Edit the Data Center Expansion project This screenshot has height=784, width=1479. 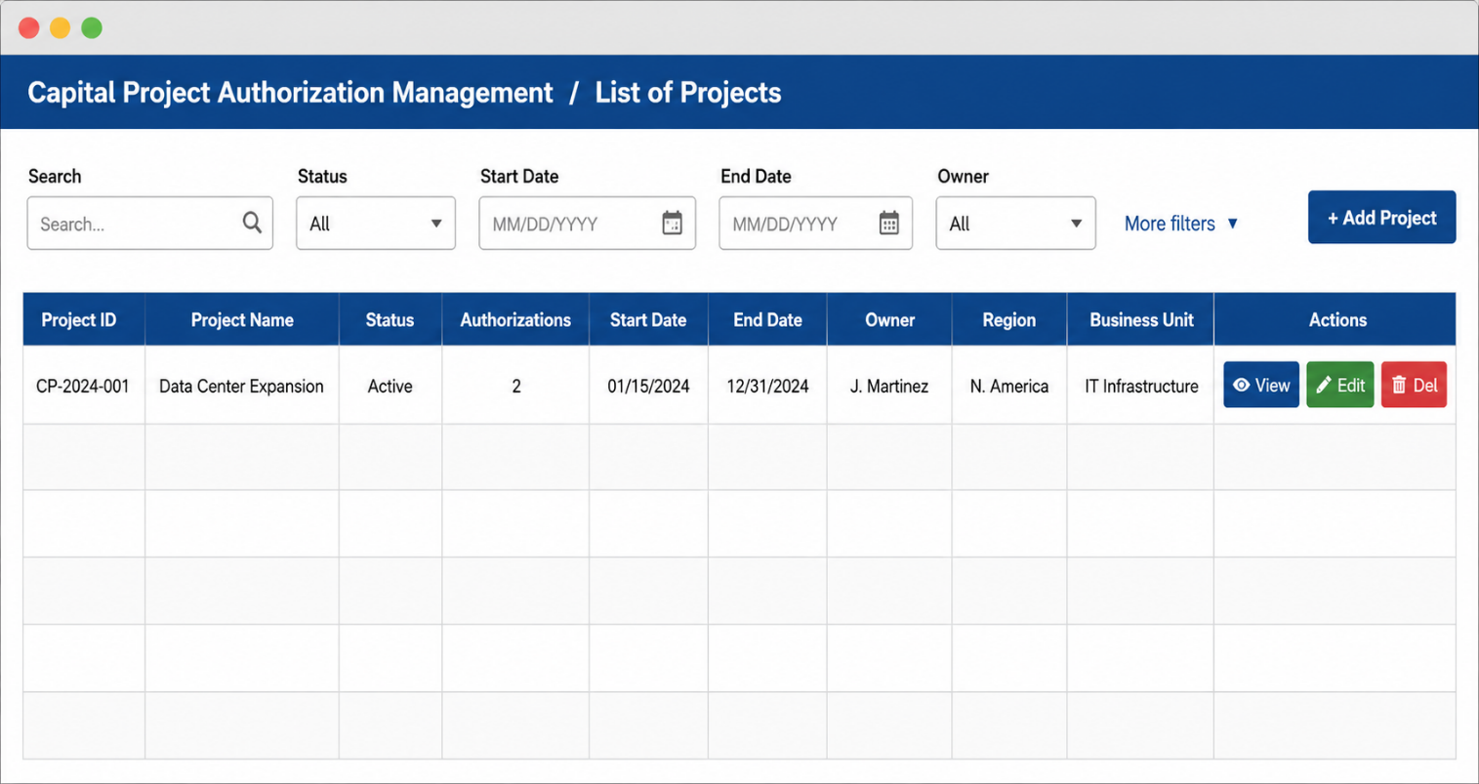click(x=1339, y=385)
